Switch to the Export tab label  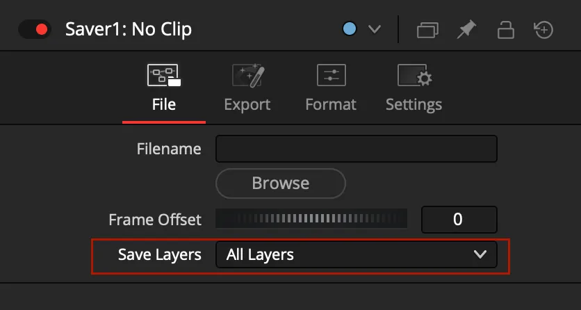(x=247, y=104)
